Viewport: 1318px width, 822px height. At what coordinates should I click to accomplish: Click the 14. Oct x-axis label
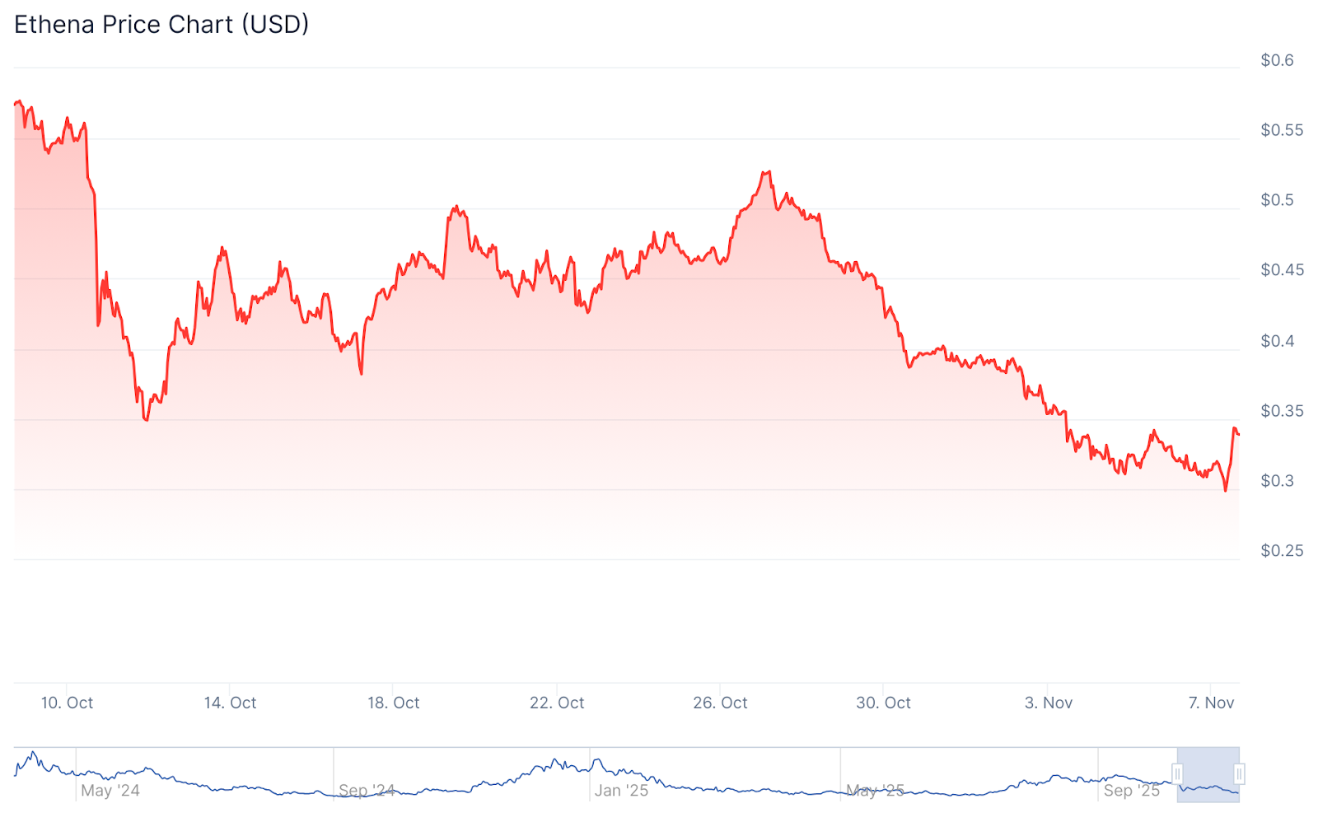[x=230, y=703]
